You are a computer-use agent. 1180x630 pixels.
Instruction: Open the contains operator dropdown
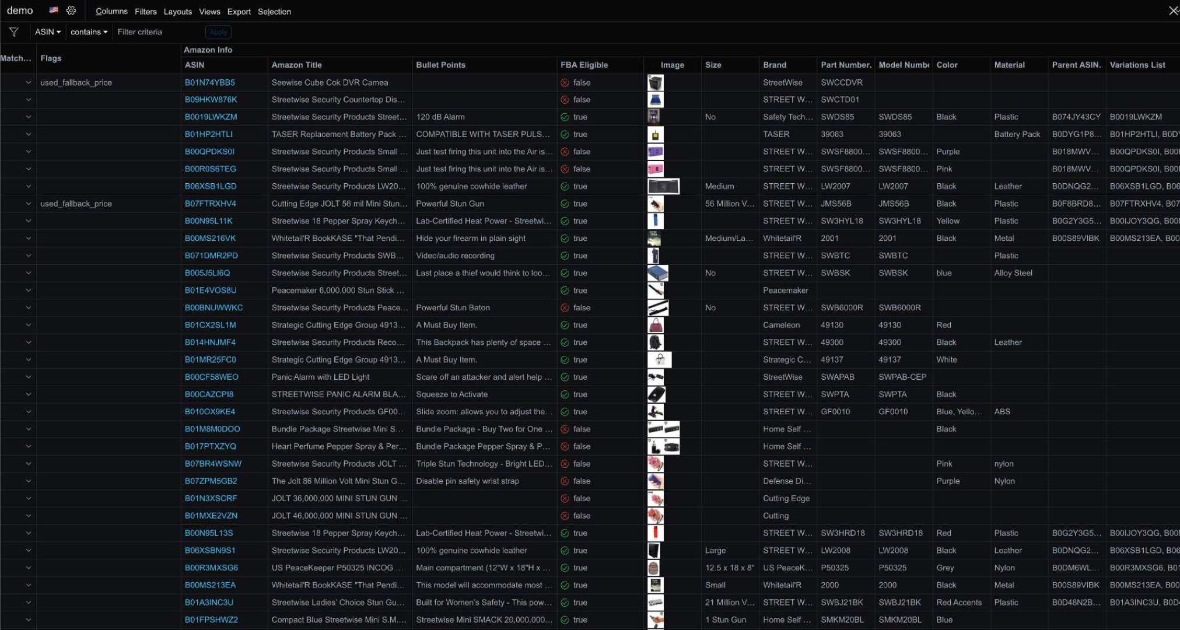pyautogui.click(x=89, y=32)
